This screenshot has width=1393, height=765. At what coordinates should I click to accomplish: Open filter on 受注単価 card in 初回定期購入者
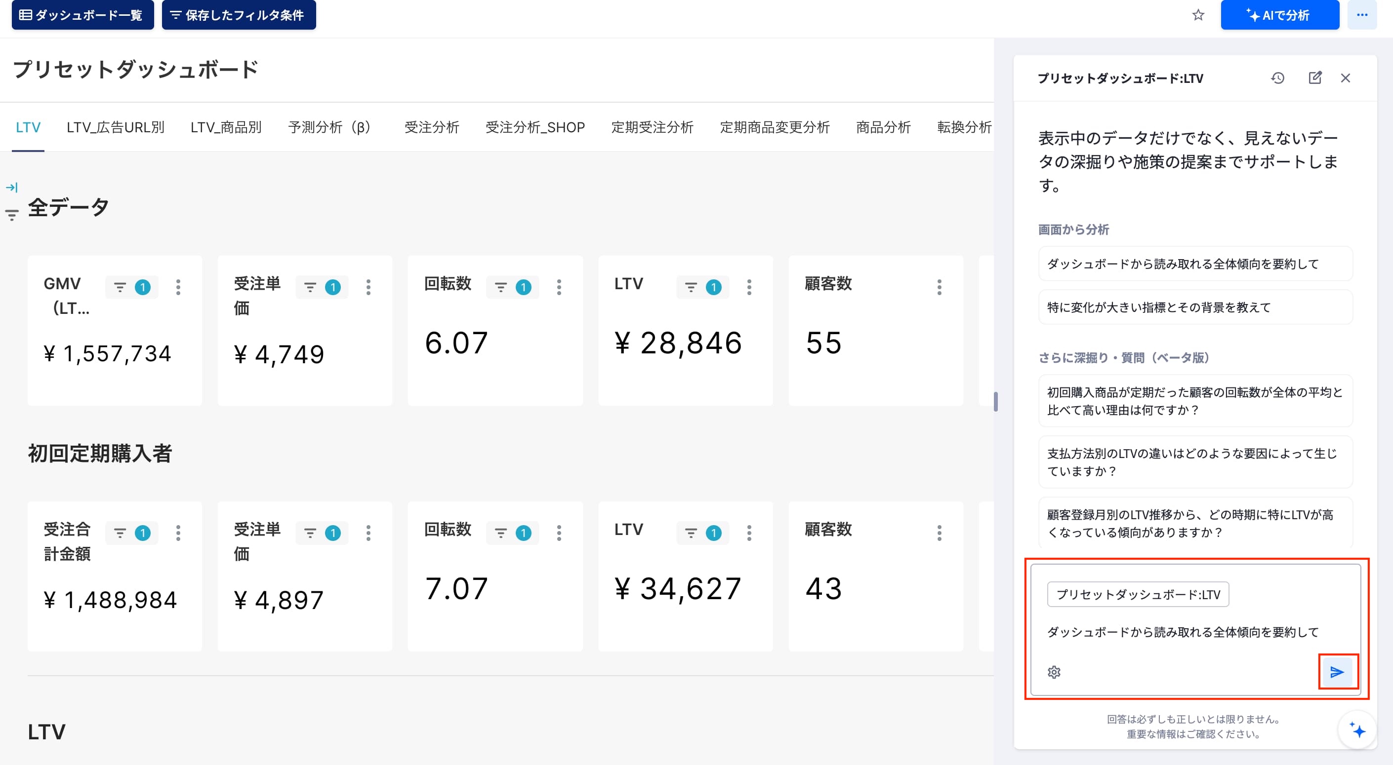(322, 533)
